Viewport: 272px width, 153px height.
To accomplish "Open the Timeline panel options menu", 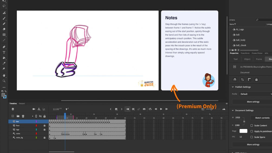I will click(227, 103).
